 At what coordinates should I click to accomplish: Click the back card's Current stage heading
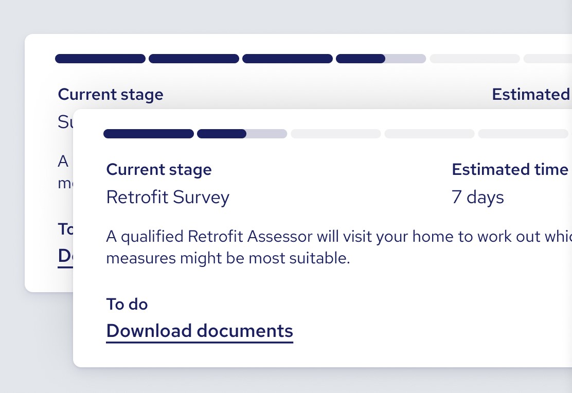111,95
